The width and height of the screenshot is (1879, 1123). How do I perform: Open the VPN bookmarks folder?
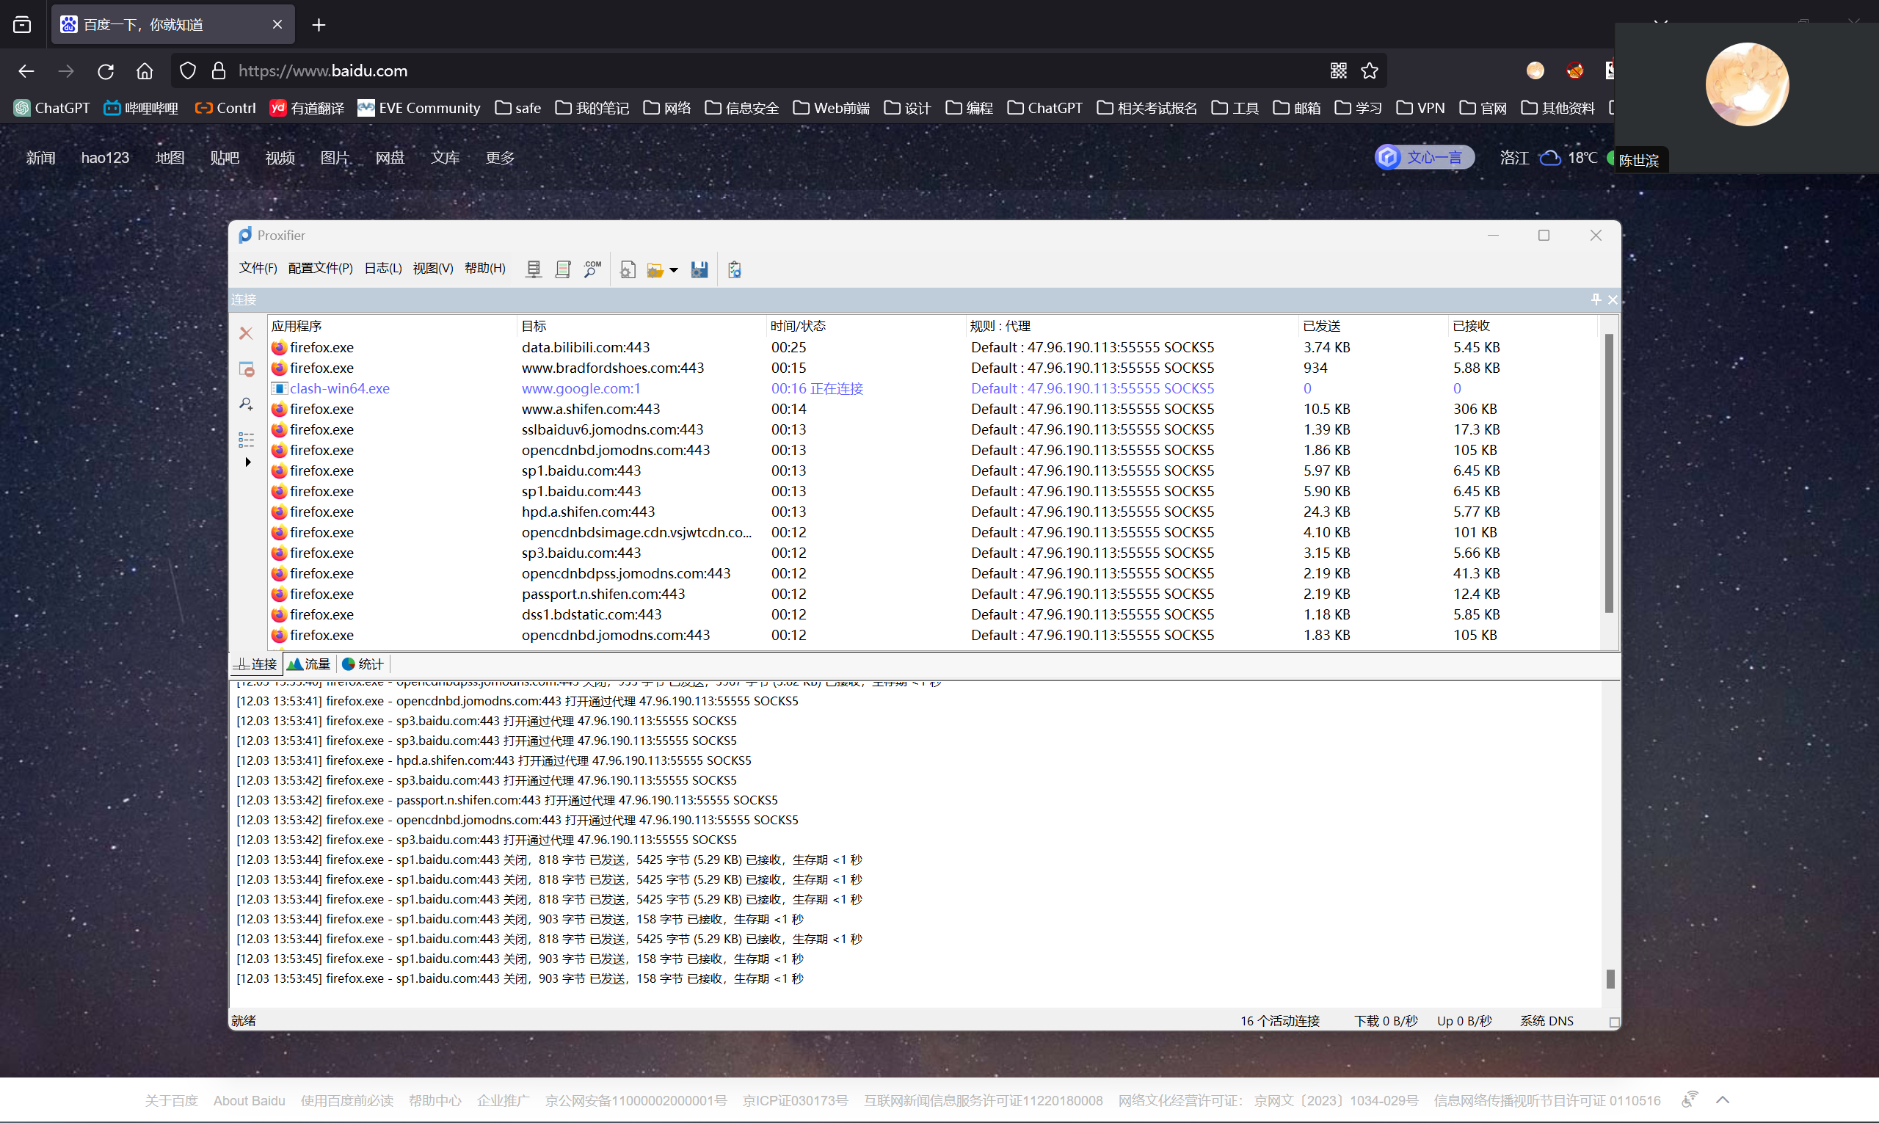(x=1420, y=108)
